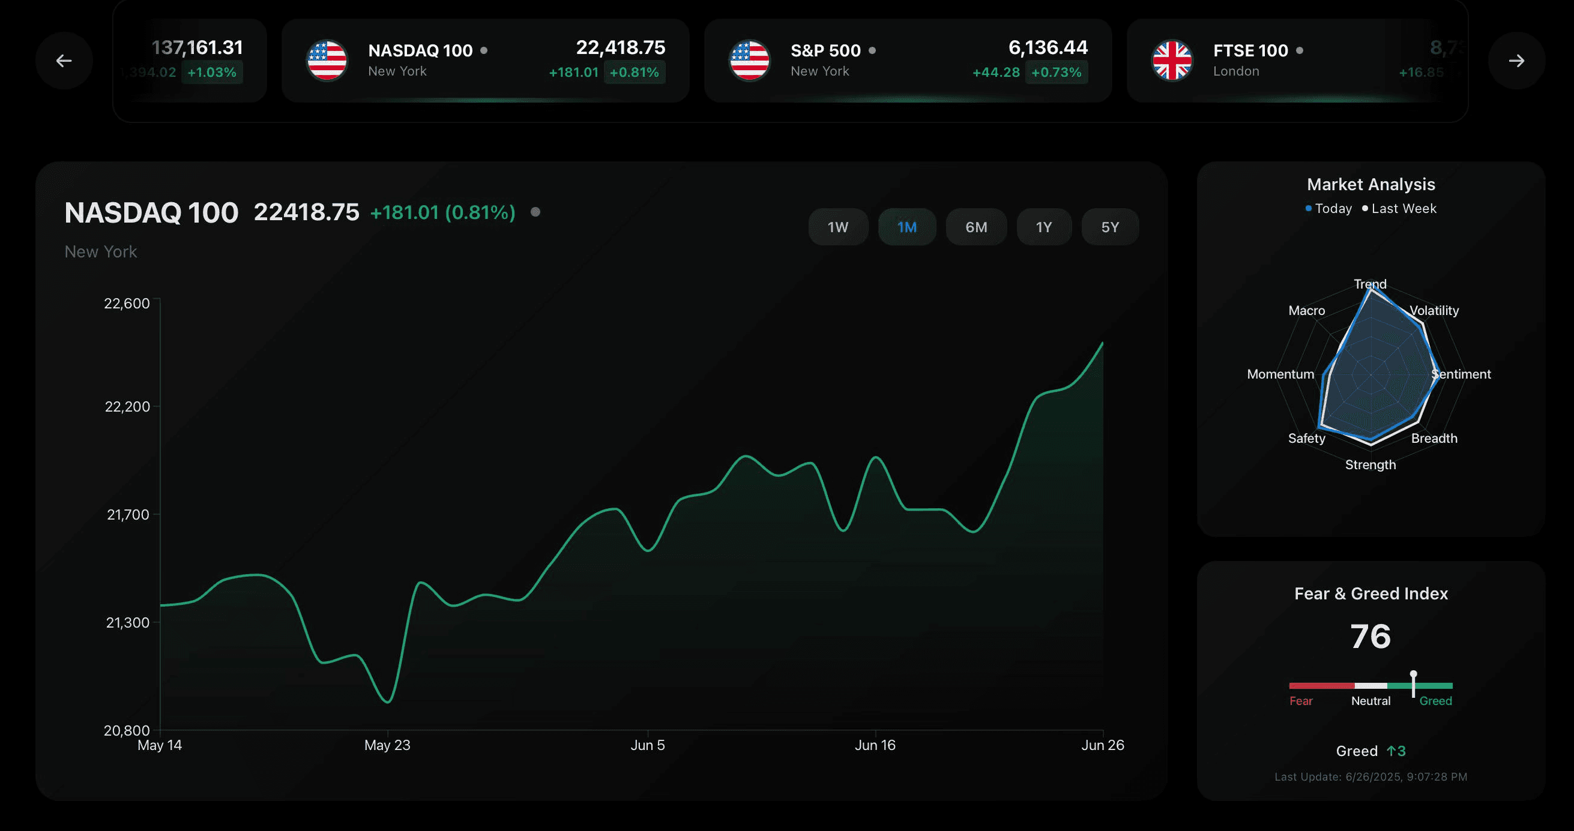Click status dot beside NASDAQ 100 chart price
This screenshot has width=1574, height=831.
tap(535, 212)
